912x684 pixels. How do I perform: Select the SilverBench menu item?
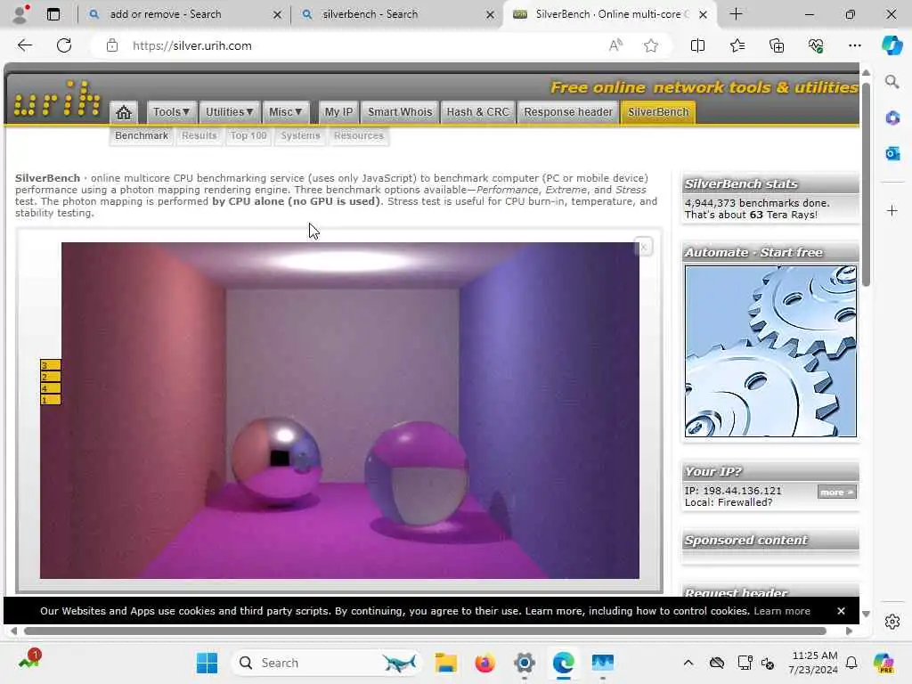pos(658,112)
